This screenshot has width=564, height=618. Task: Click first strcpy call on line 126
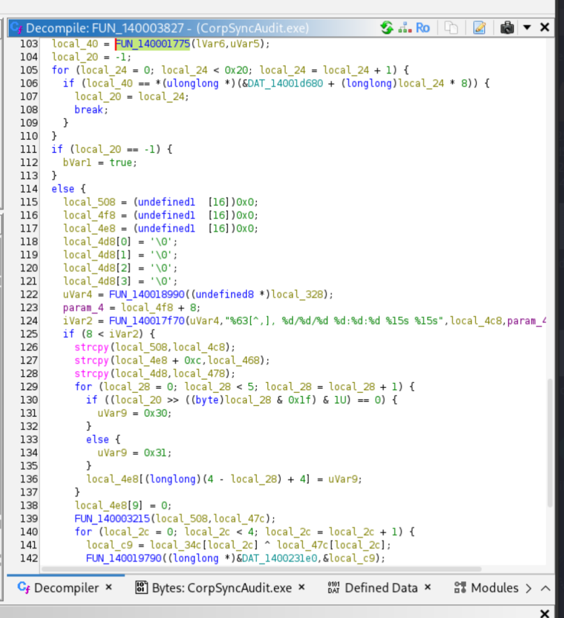[91, 347]
